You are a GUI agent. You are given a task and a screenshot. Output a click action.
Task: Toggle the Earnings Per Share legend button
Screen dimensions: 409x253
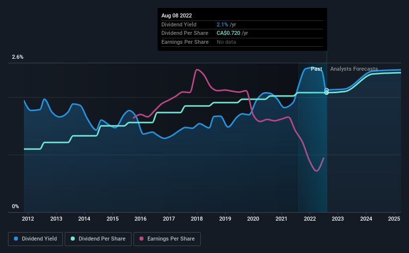point(167,239)
